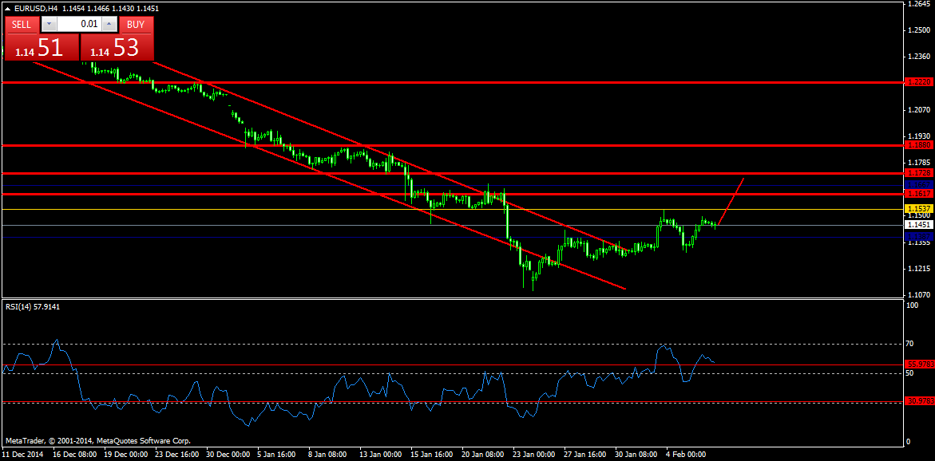The height and width of the screenshot is (461, 935).
Task: Click the BUY button
Action: (136, 25)
